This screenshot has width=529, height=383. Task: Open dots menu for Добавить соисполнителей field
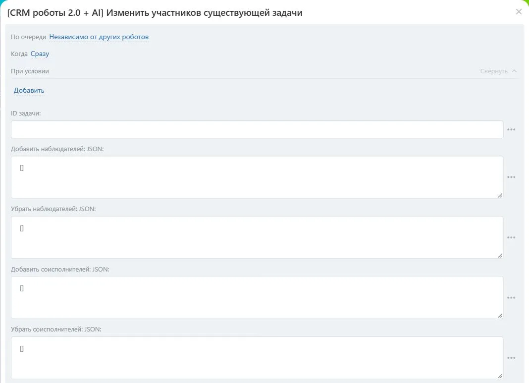tap(511, 297)
